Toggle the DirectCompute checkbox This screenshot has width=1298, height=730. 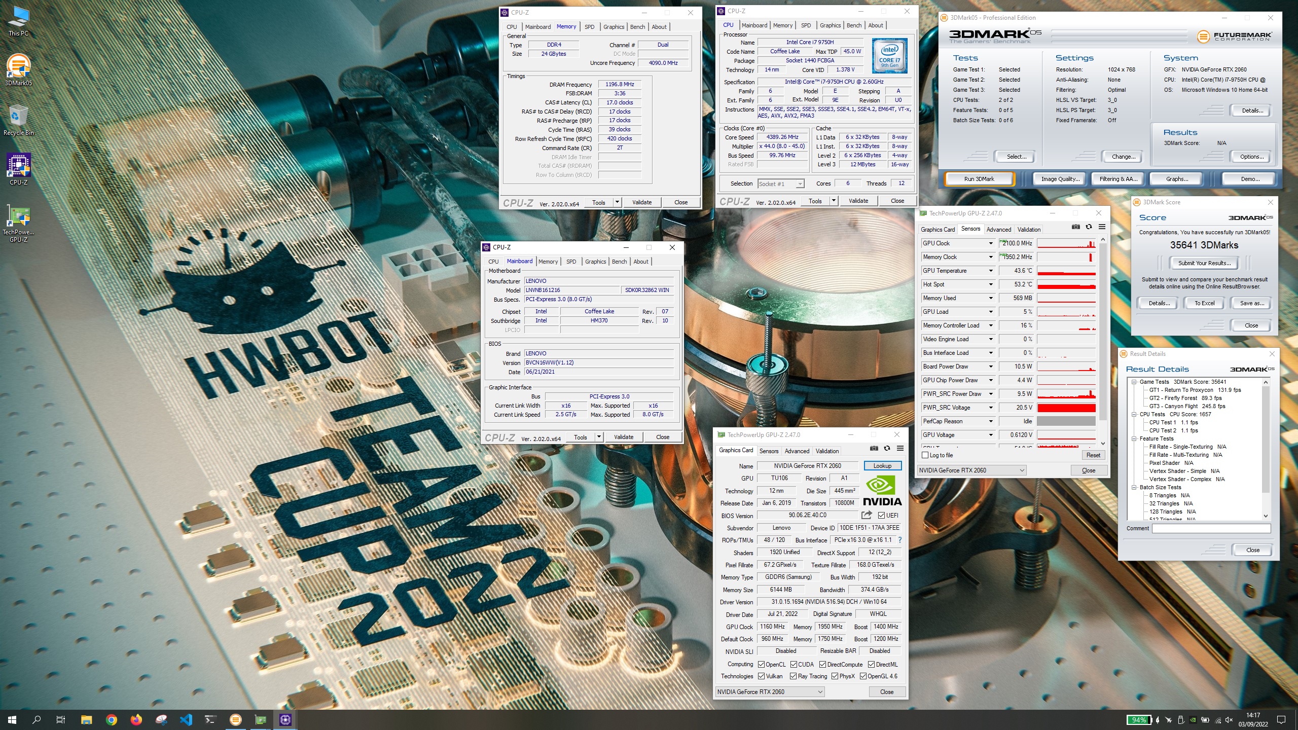click(822, 664)
